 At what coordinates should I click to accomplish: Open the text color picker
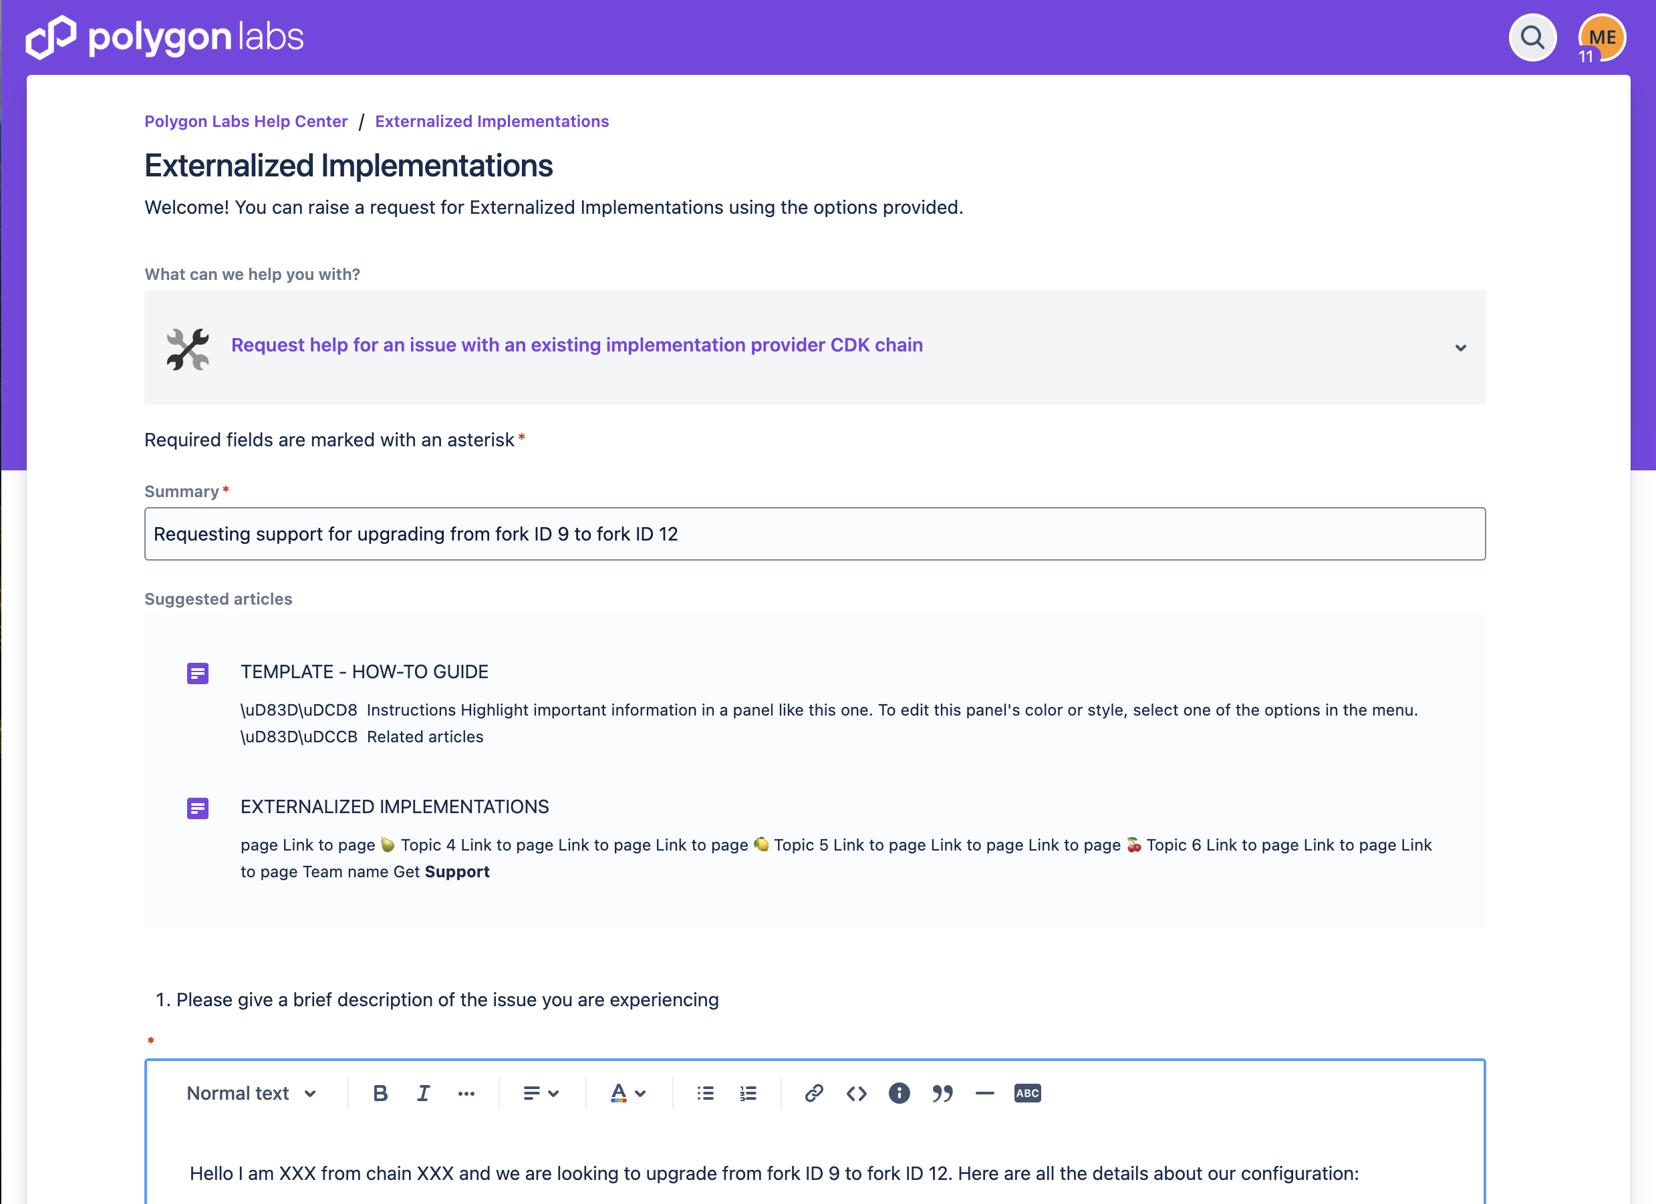click(626, 1093)
